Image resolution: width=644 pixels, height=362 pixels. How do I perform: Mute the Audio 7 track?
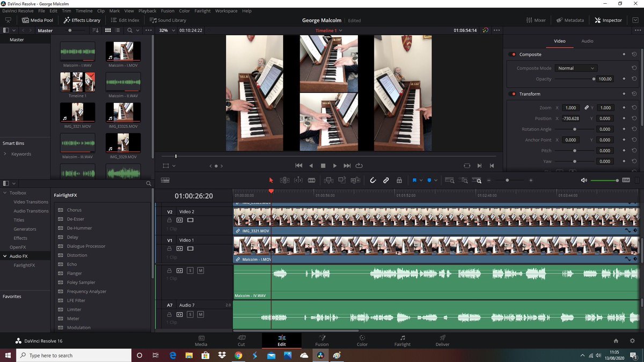click(x=200, y=314)
